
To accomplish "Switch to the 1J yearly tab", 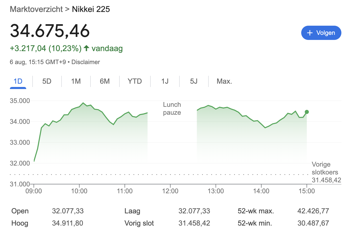I will point(165,81).
